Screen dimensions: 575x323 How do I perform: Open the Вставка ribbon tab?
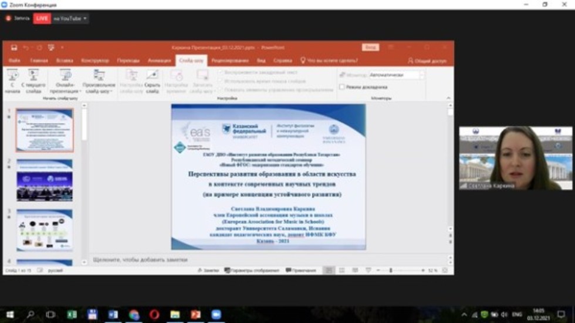coord(65,60)
